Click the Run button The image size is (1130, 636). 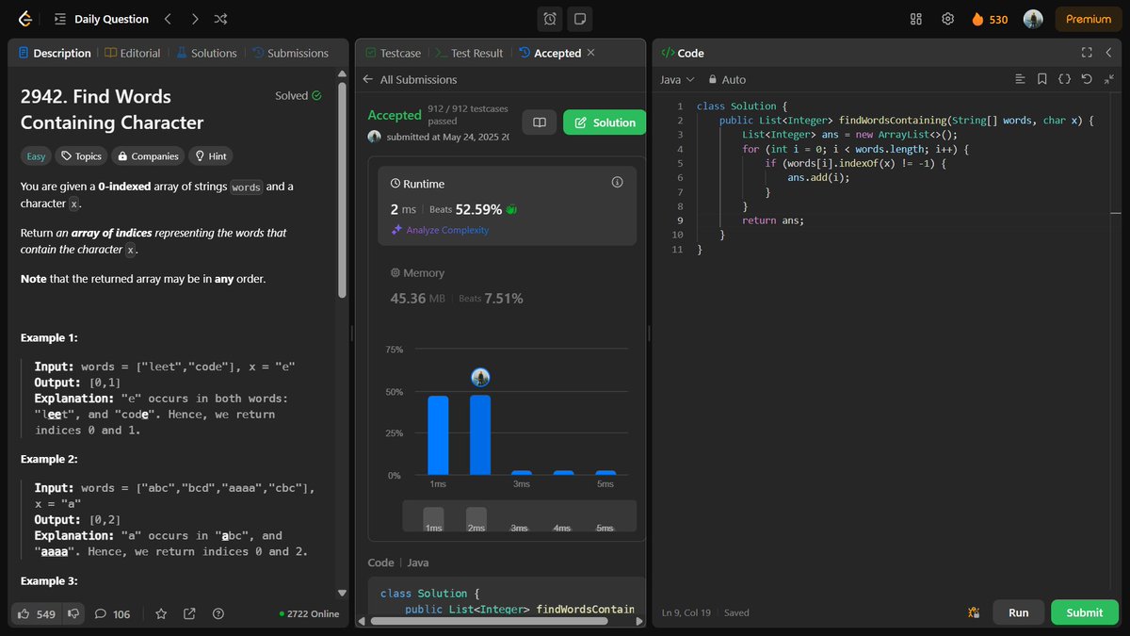coord(1018,612)
